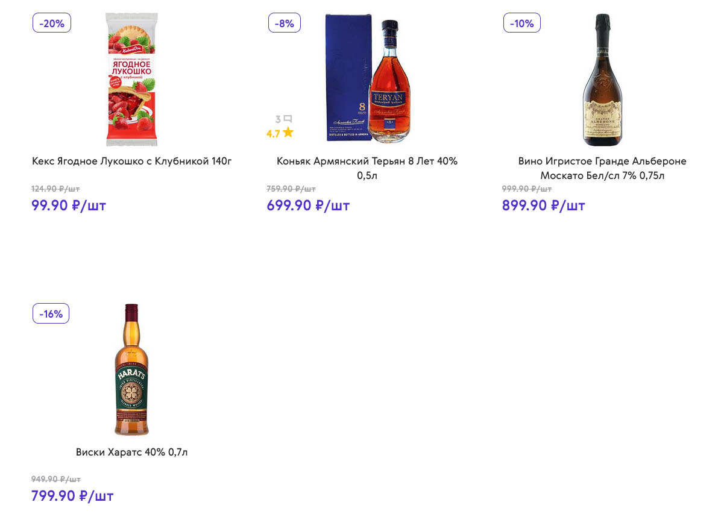Click the yellow rating star on Teryan cognac
Screen dimensions: 724x514
point(288,133)
